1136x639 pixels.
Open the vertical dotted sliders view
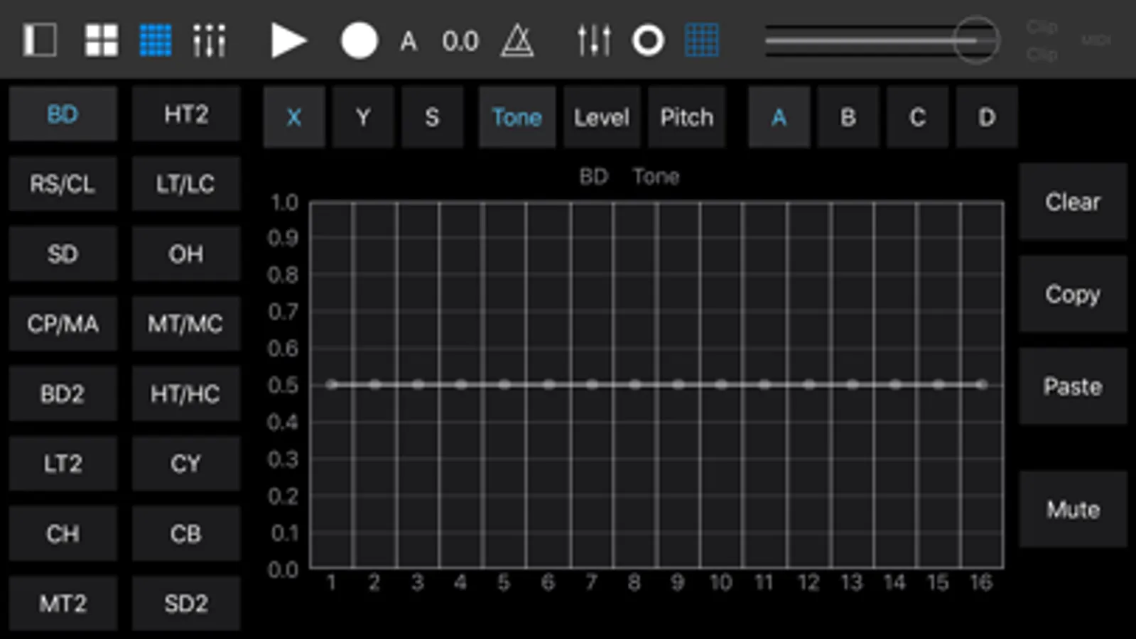click(210, 40)
